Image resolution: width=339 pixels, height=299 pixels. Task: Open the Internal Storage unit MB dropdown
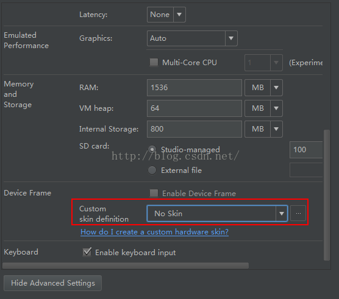(x=263, y=129)
